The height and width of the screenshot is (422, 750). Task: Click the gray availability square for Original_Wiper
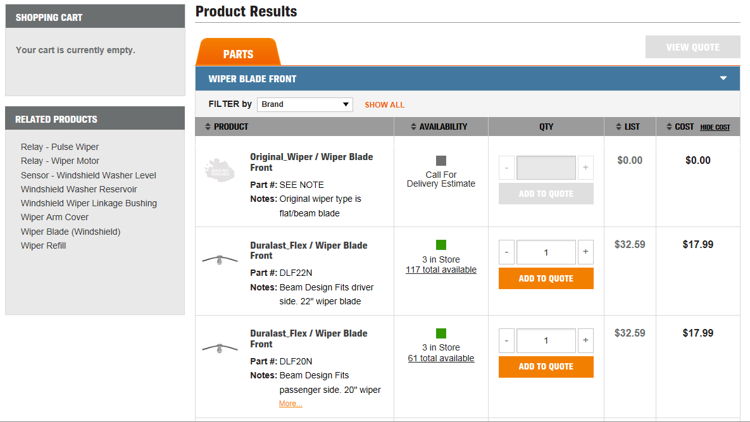pos(441,161)
